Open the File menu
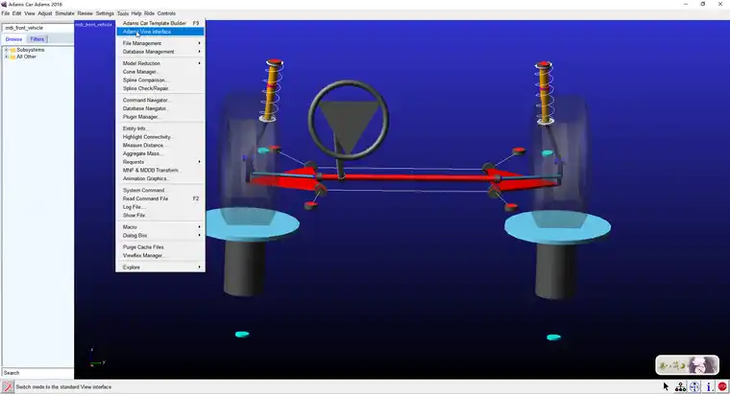This screenshot has width=730, height=394. pyautogui.click(x=6, y=13)
